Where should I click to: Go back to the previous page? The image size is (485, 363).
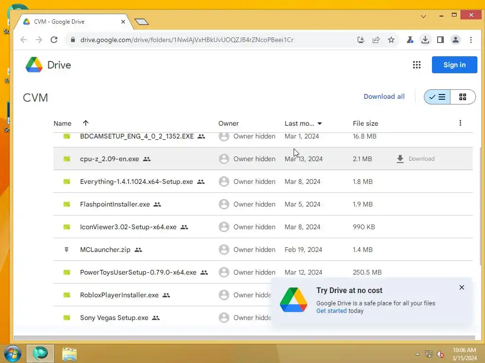(24, 40)
